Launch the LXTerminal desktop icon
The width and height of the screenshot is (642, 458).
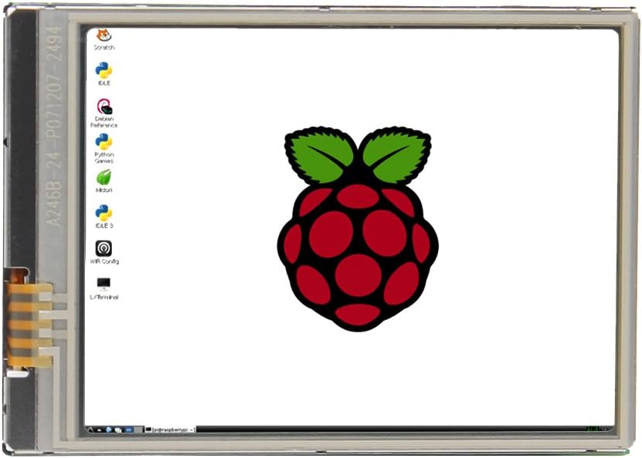[104, 288]
